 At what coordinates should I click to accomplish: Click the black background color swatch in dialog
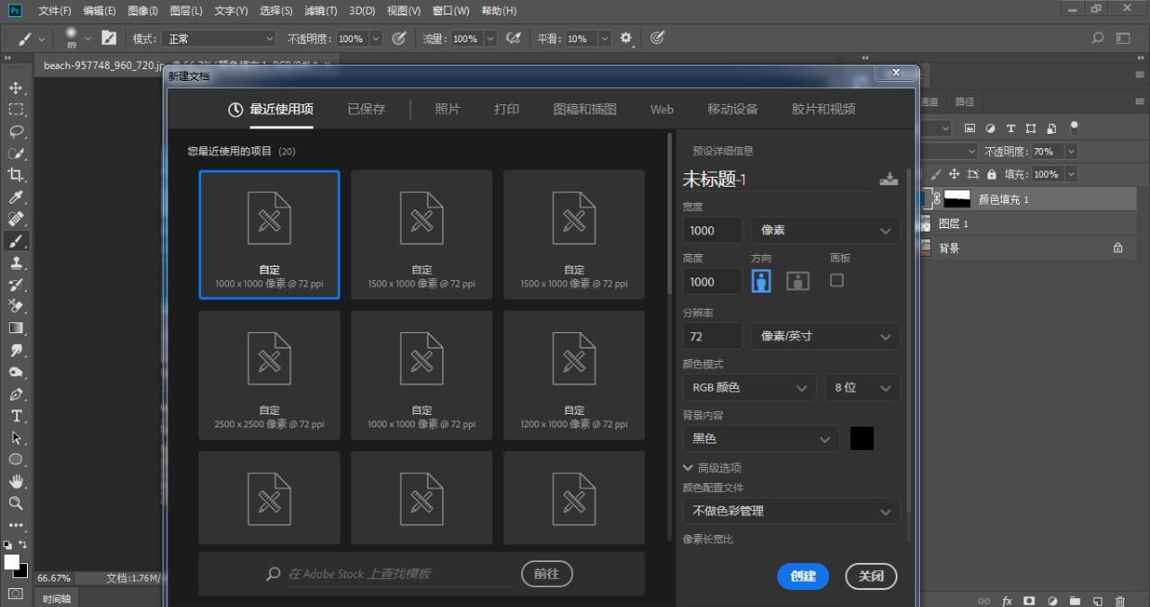click(862, 438)
